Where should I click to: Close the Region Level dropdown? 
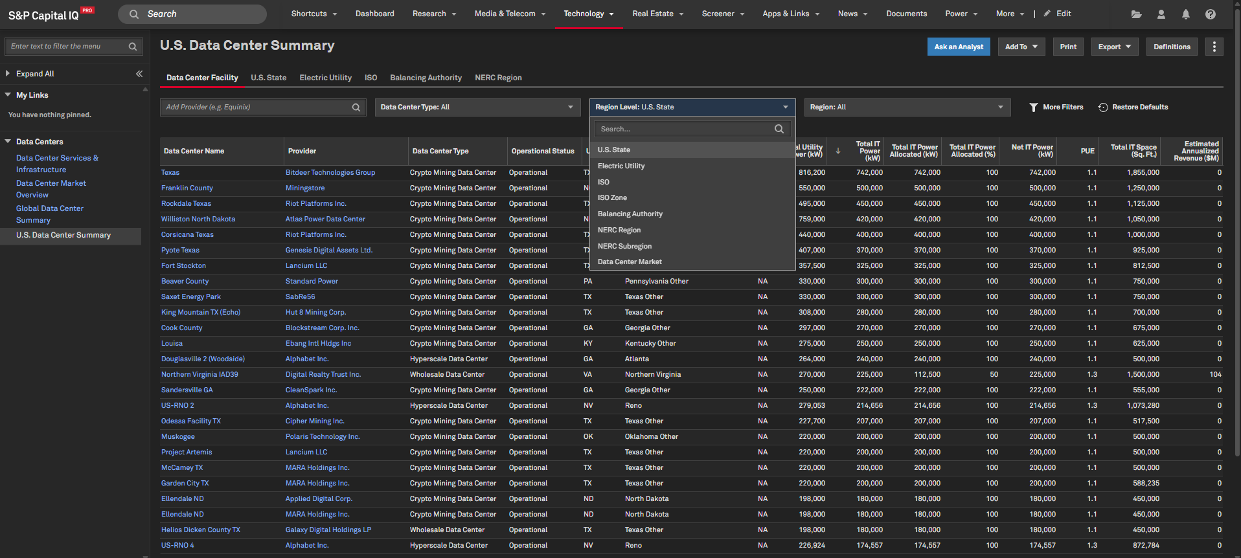coord(692,107)
